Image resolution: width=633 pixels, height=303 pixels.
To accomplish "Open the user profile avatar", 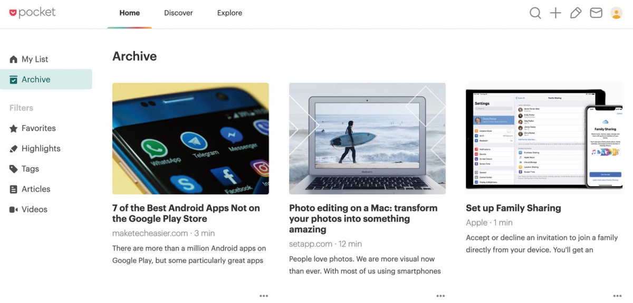I will pos(616,13).
